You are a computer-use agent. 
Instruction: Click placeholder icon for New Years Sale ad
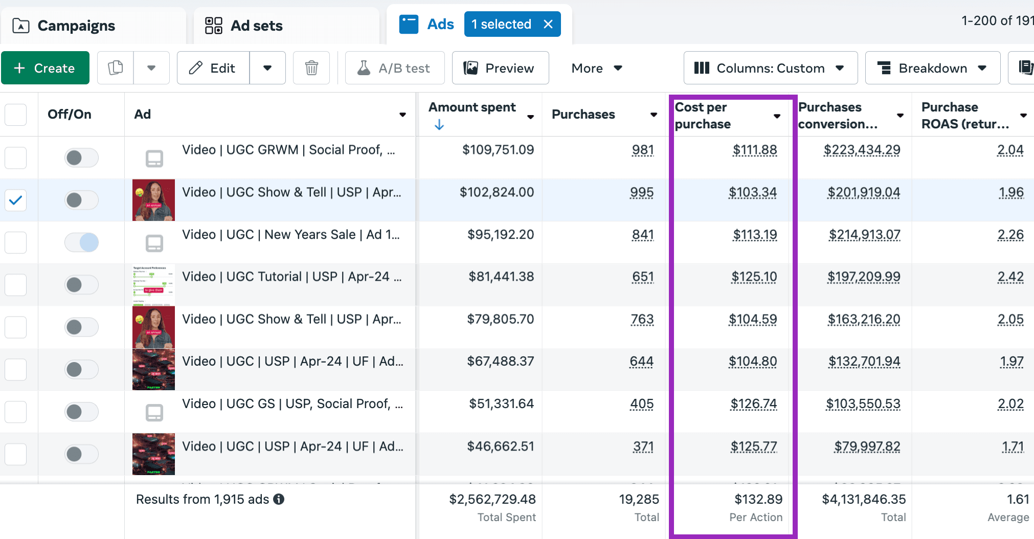tap(154, 243)
